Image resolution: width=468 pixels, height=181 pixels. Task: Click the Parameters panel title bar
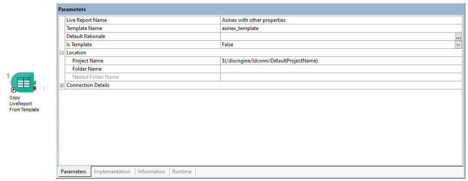[260, 9]
